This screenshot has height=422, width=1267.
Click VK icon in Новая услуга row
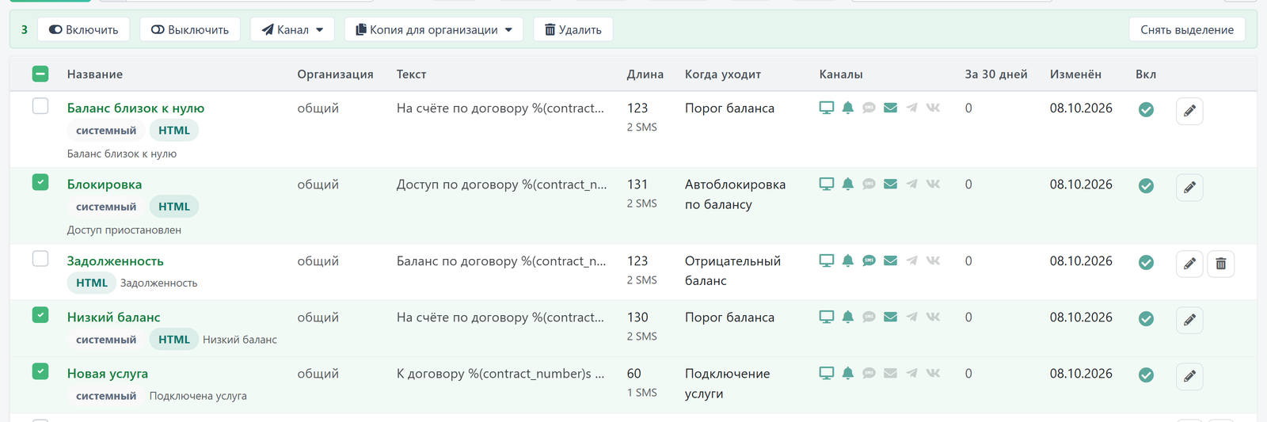933,373
